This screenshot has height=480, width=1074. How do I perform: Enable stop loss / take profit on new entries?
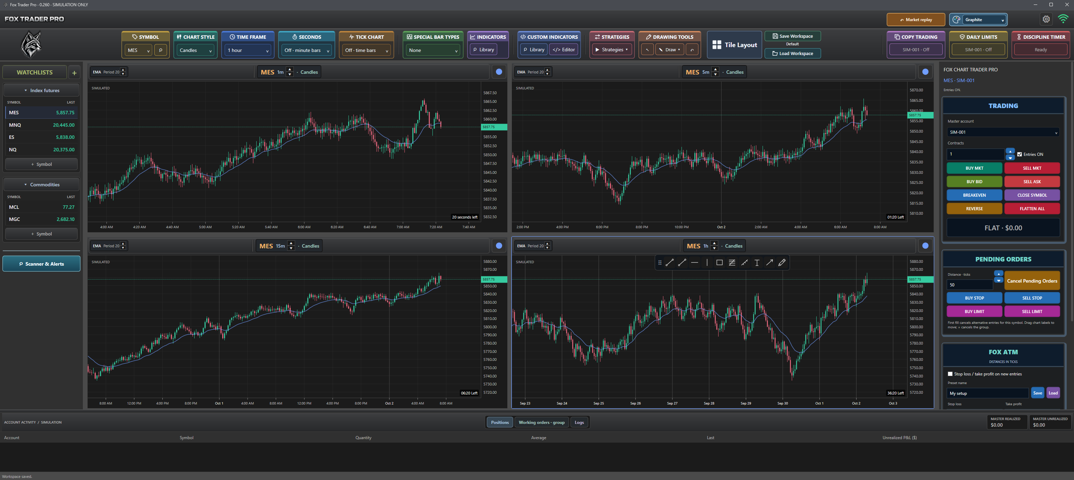pyautogui.click(x=950, y=374)
